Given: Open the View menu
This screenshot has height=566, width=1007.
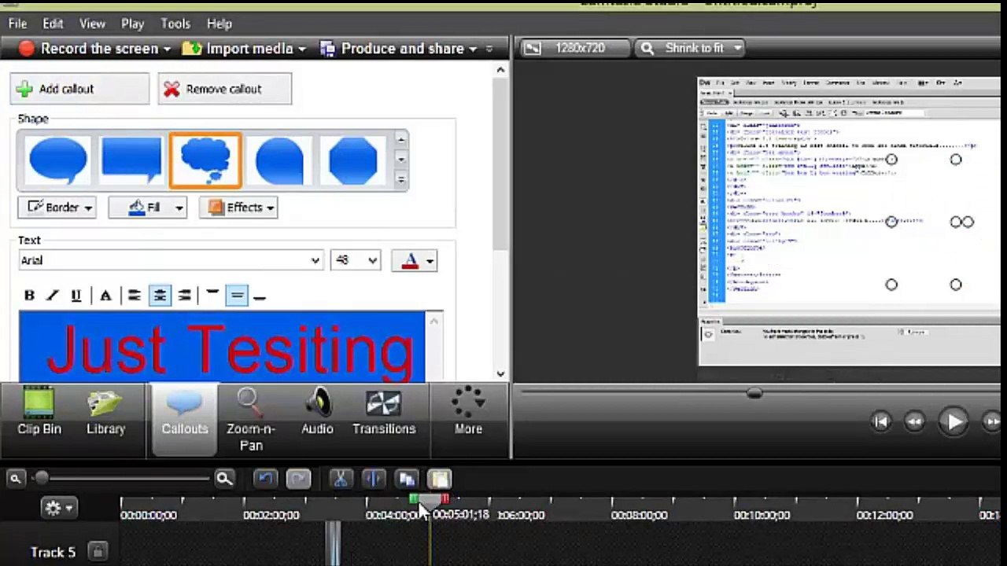Looking at the screenshot, I should click(92, 24).
